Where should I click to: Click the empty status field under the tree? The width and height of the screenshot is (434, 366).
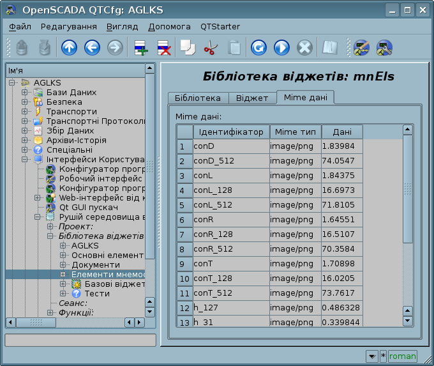click(80, 340)
